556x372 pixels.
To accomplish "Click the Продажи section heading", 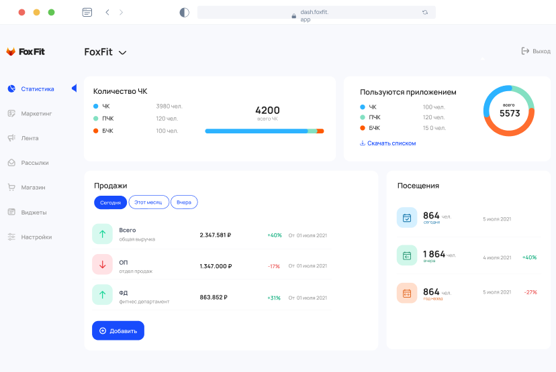I will [110, 186].
